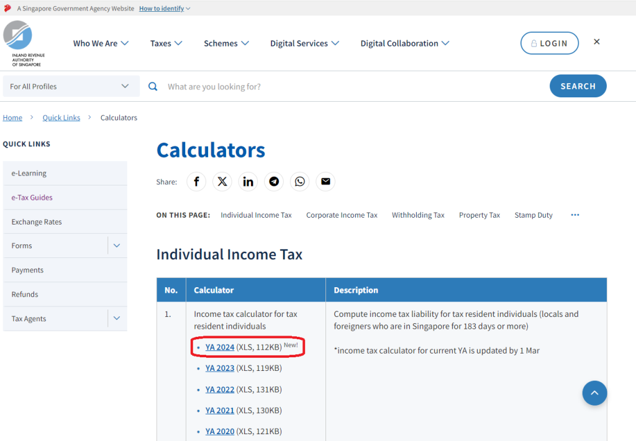636x441 pixels.
Task: Open the For All Profiles dropdown
Action: click(70, 87)
